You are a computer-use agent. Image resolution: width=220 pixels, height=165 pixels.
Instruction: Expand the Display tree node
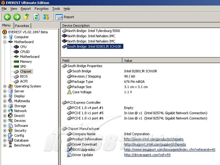[5, 96]
